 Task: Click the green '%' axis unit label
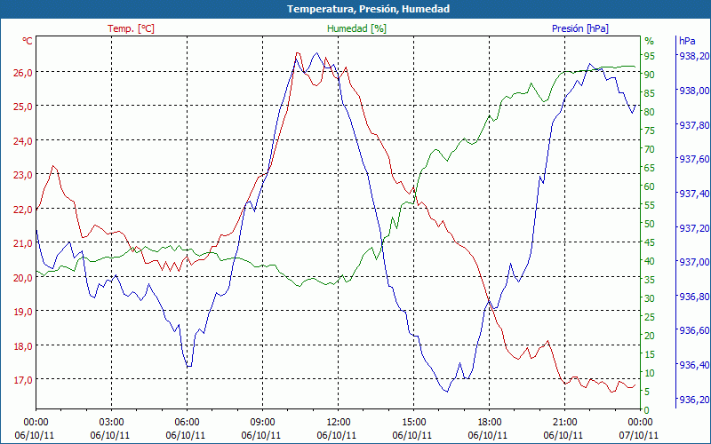coord(650,41)
